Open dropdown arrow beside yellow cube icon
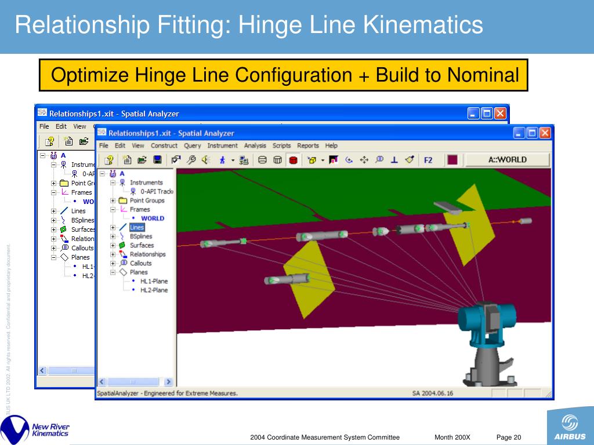 323,161
